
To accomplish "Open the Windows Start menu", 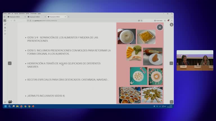I will 5,106.
